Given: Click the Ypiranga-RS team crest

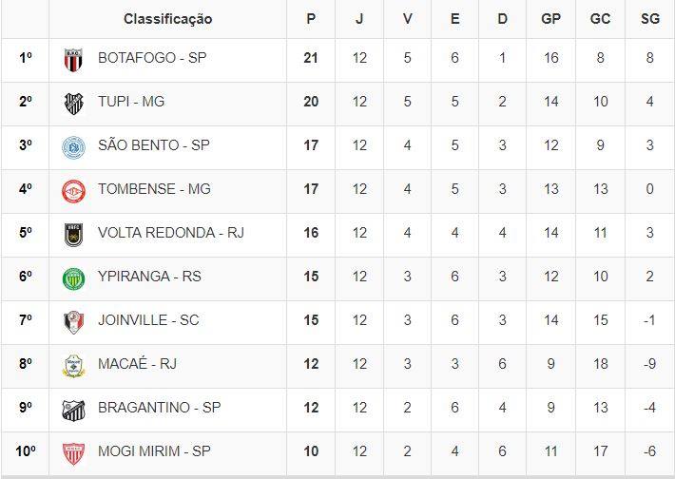Looking at the screenshot, I should click(73, 278).
